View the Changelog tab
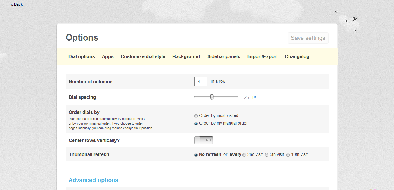This screenshot has width=394, height=190. [x=297, y=56]
